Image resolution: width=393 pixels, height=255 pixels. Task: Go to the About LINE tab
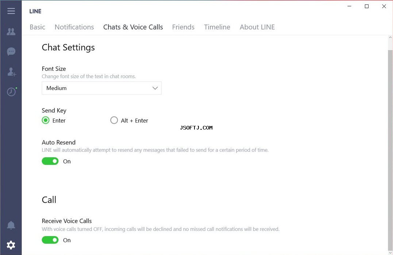[x=257, y=27]
